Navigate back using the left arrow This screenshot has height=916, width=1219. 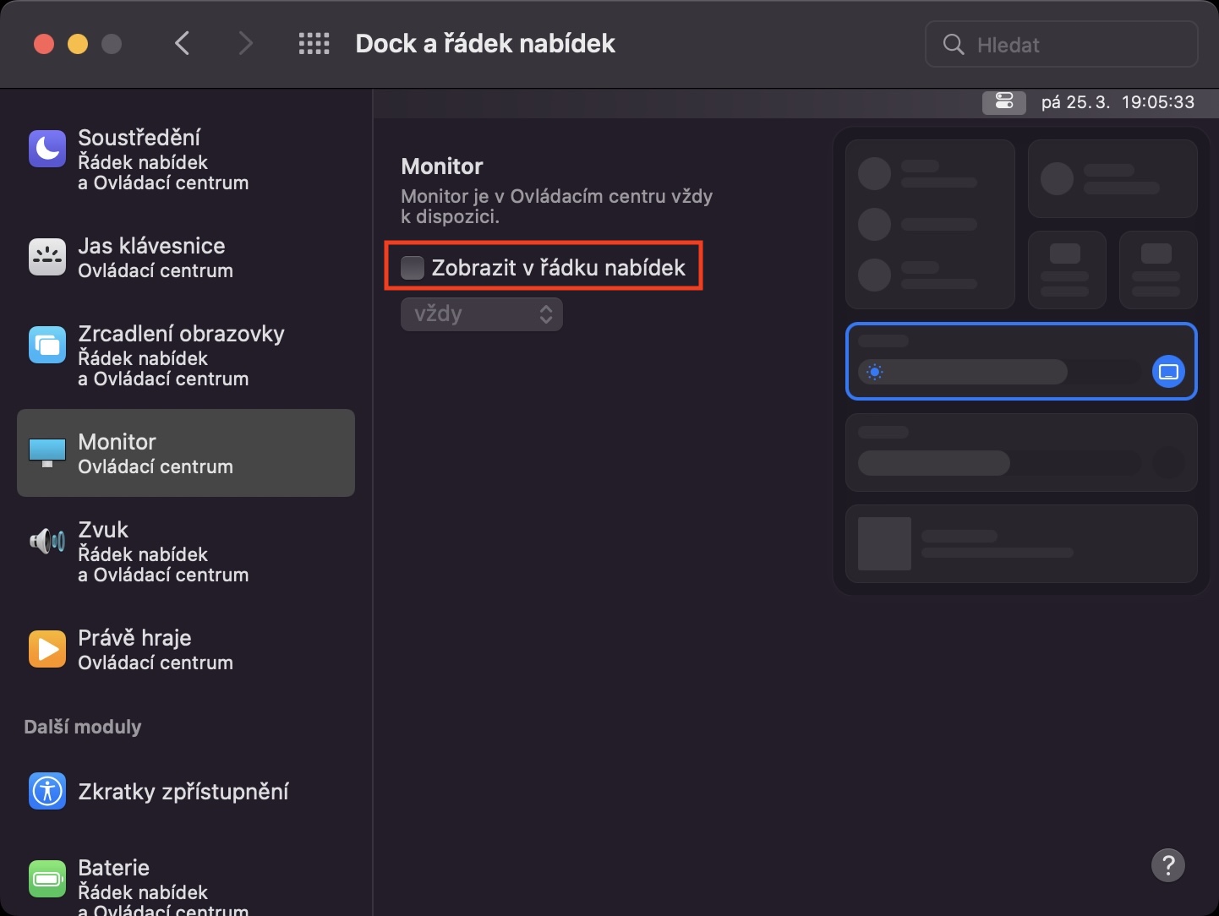pyautogui.click(x=182, y=43)
